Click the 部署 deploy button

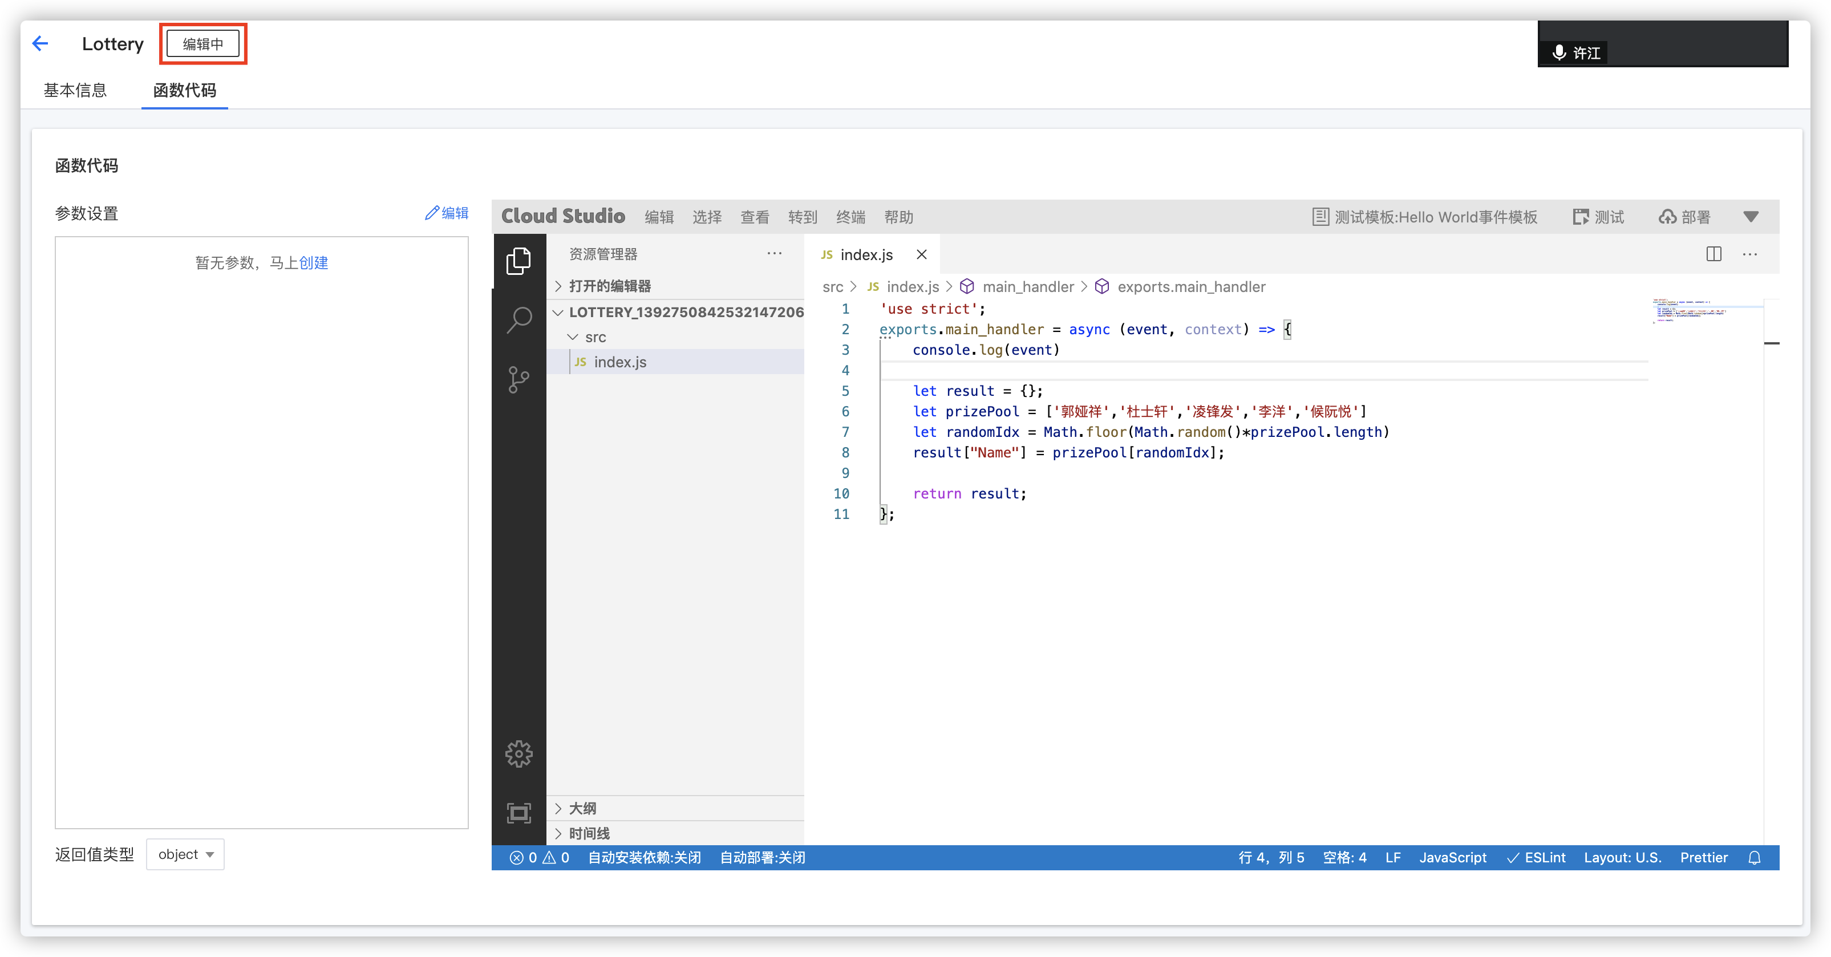pos(1686,217)
